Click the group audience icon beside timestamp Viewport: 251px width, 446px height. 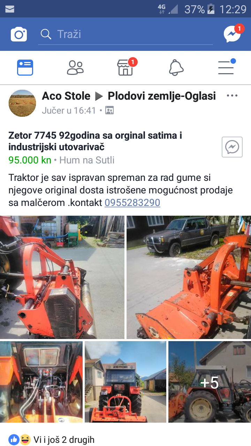coord(109,111)
